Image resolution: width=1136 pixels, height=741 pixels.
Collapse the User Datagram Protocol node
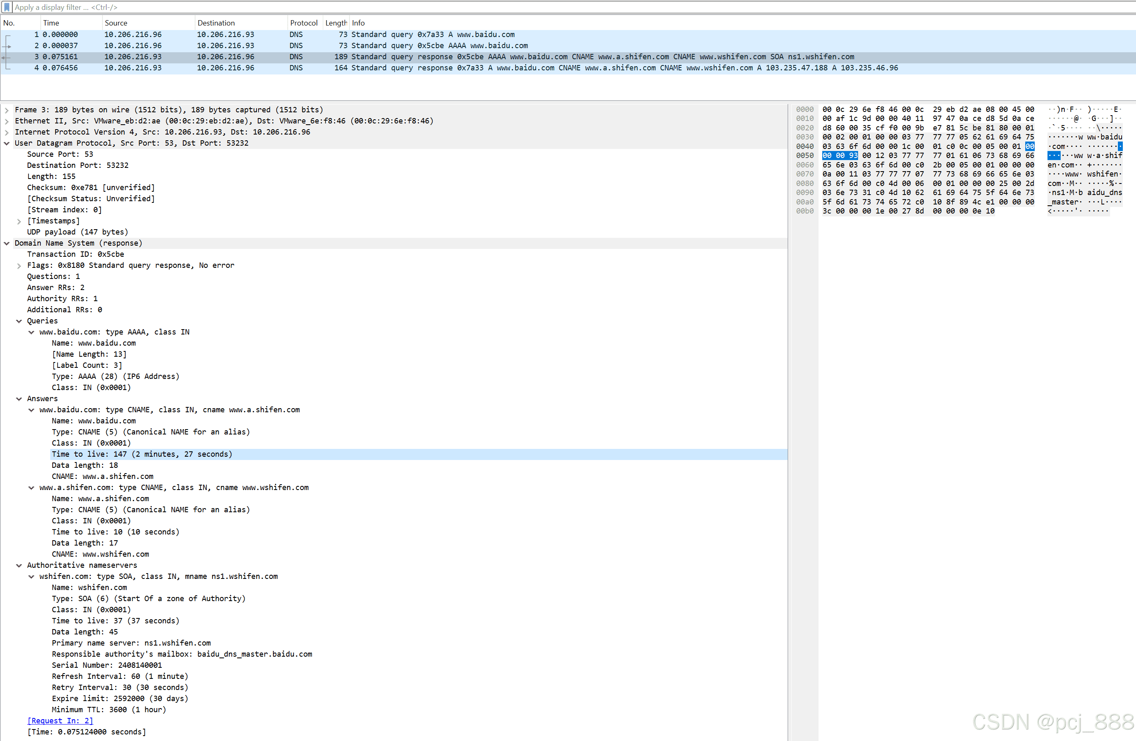point(7,143)
